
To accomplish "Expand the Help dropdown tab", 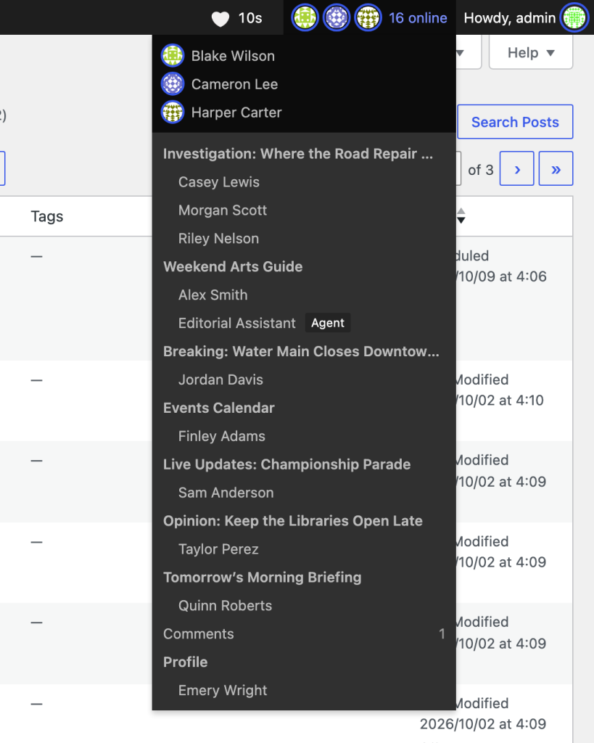I will coord(530,52).
